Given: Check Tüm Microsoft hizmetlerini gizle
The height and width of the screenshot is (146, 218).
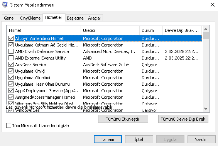Looking at the screenshot, I should tap(8, 126).
